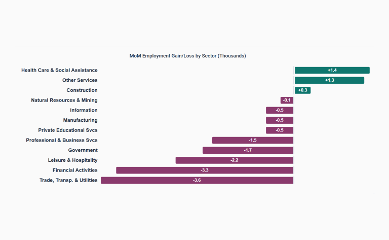Click the Construction axis label

coord(82,90)
